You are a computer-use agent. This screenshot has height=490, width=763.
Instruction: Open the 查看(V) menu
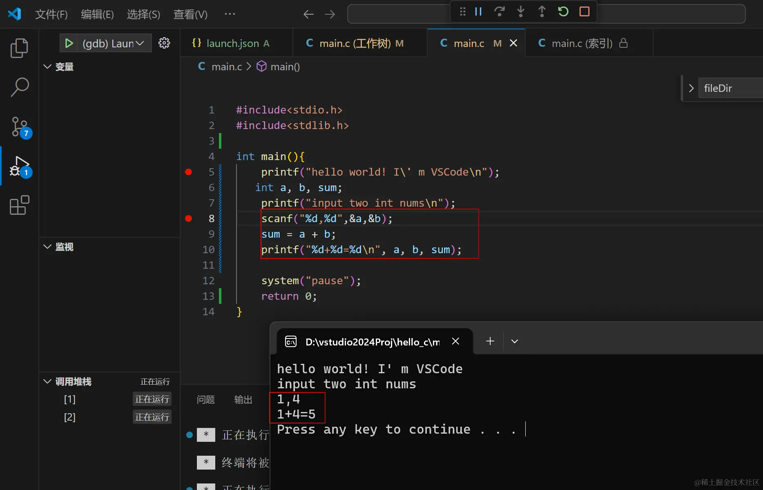tap(190, 14)
